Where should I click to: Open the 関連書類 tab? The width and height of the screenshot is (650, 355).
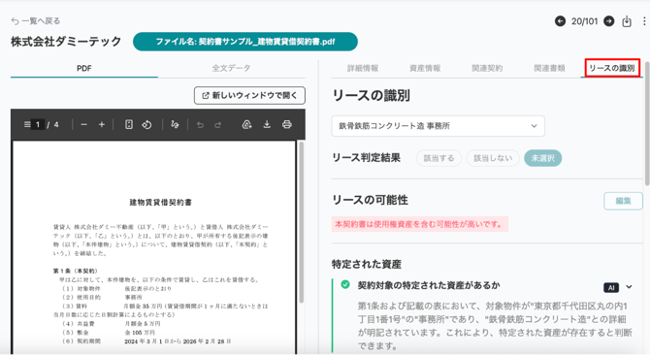point(549,68)
